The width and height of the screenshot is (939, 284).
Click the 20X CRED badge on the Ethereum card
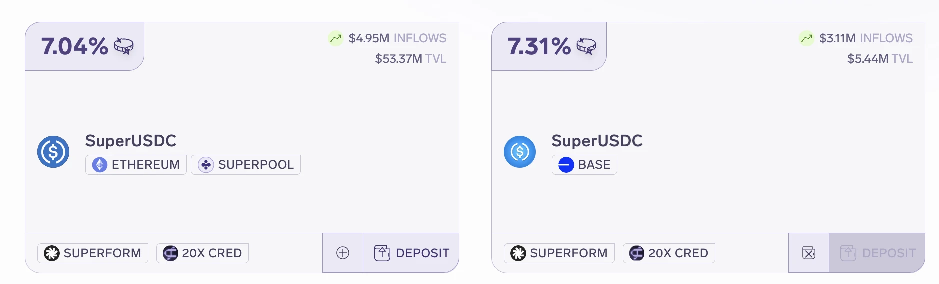coord(202,253)
